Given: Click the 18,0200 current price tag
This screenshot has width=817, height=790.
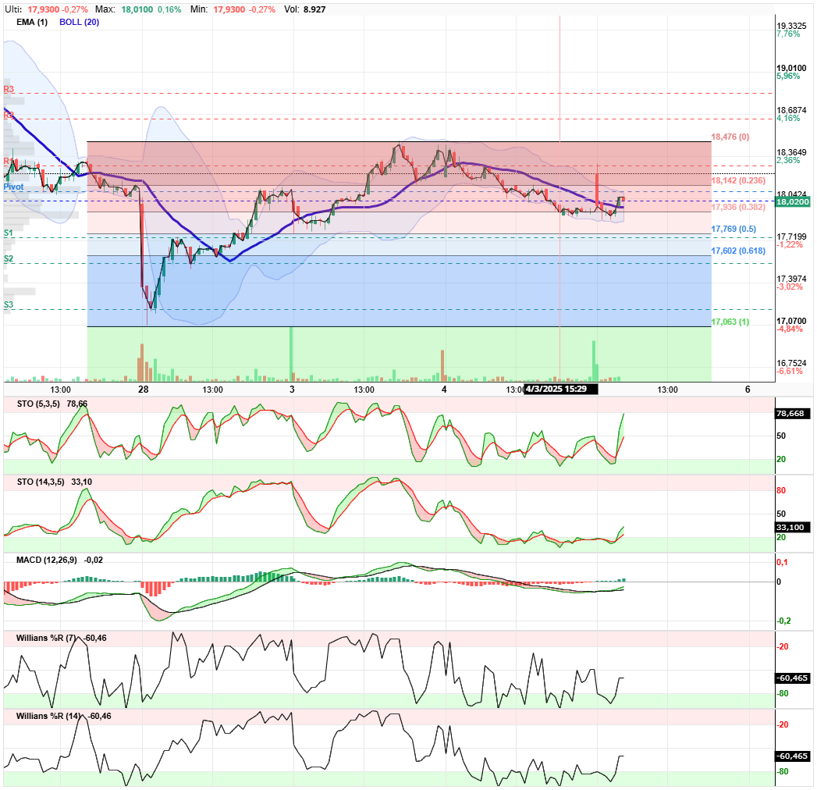Looking at the screenshot, I should pyautogui.click(x=793, y=202).
